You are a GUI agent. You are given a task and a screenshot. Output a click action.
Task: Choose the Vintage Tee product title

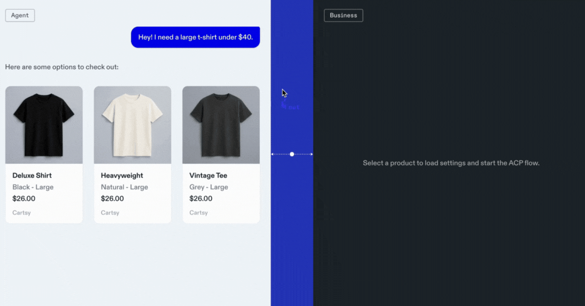pos(208,175)
